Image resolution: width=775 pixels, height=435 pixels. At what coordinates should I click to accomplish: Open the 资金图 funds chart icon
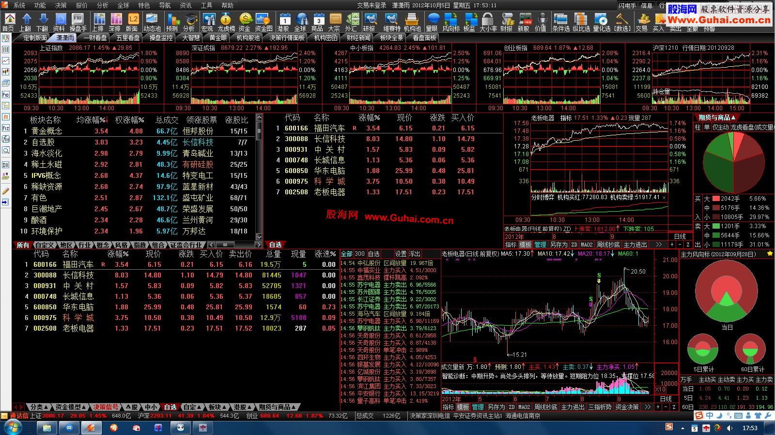tap(263, 22)
